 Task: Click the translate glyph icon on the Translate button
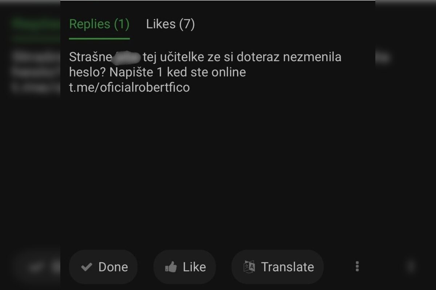coord(250,267)
